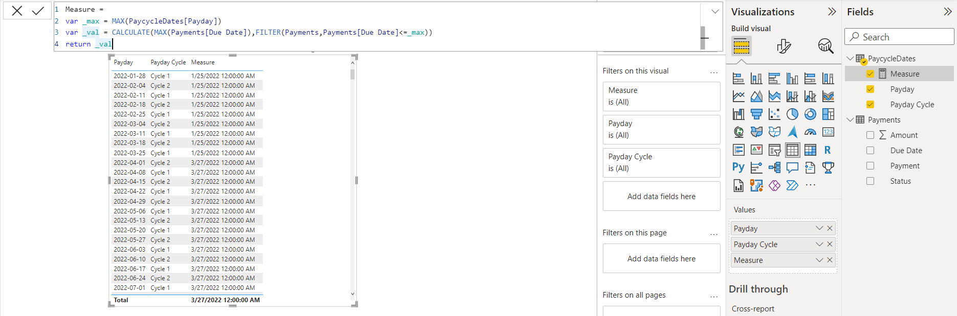Open more options for Filters on this visual
Viewport: 957px width, 316px height.
click(714, 72)
